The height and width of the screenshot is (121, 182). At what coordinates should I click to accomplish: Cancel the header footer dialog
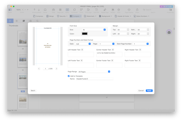point(141,91)
